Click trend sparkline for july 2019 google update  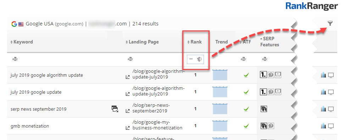coord(220,92)
